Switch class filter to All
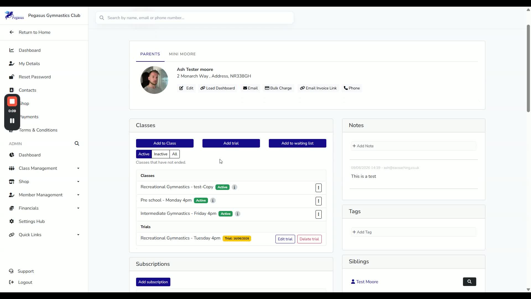531x299 pixels. tap(175, 154)
